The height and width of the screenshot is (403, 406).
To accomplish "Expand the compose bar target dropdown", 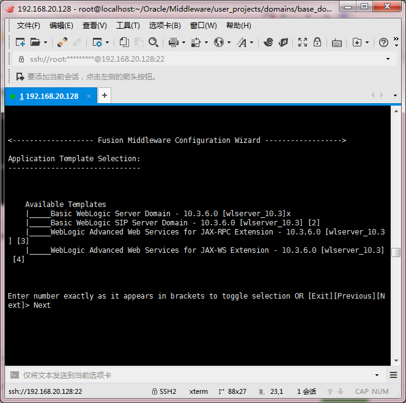I will (x=377, y=375).
